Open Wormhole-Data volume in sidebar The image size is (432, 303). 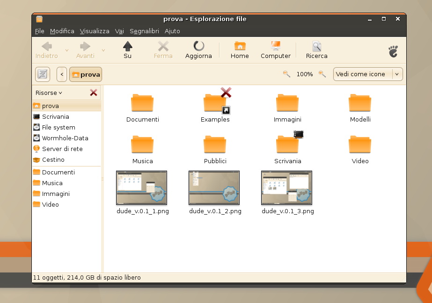tap(66, 138)
